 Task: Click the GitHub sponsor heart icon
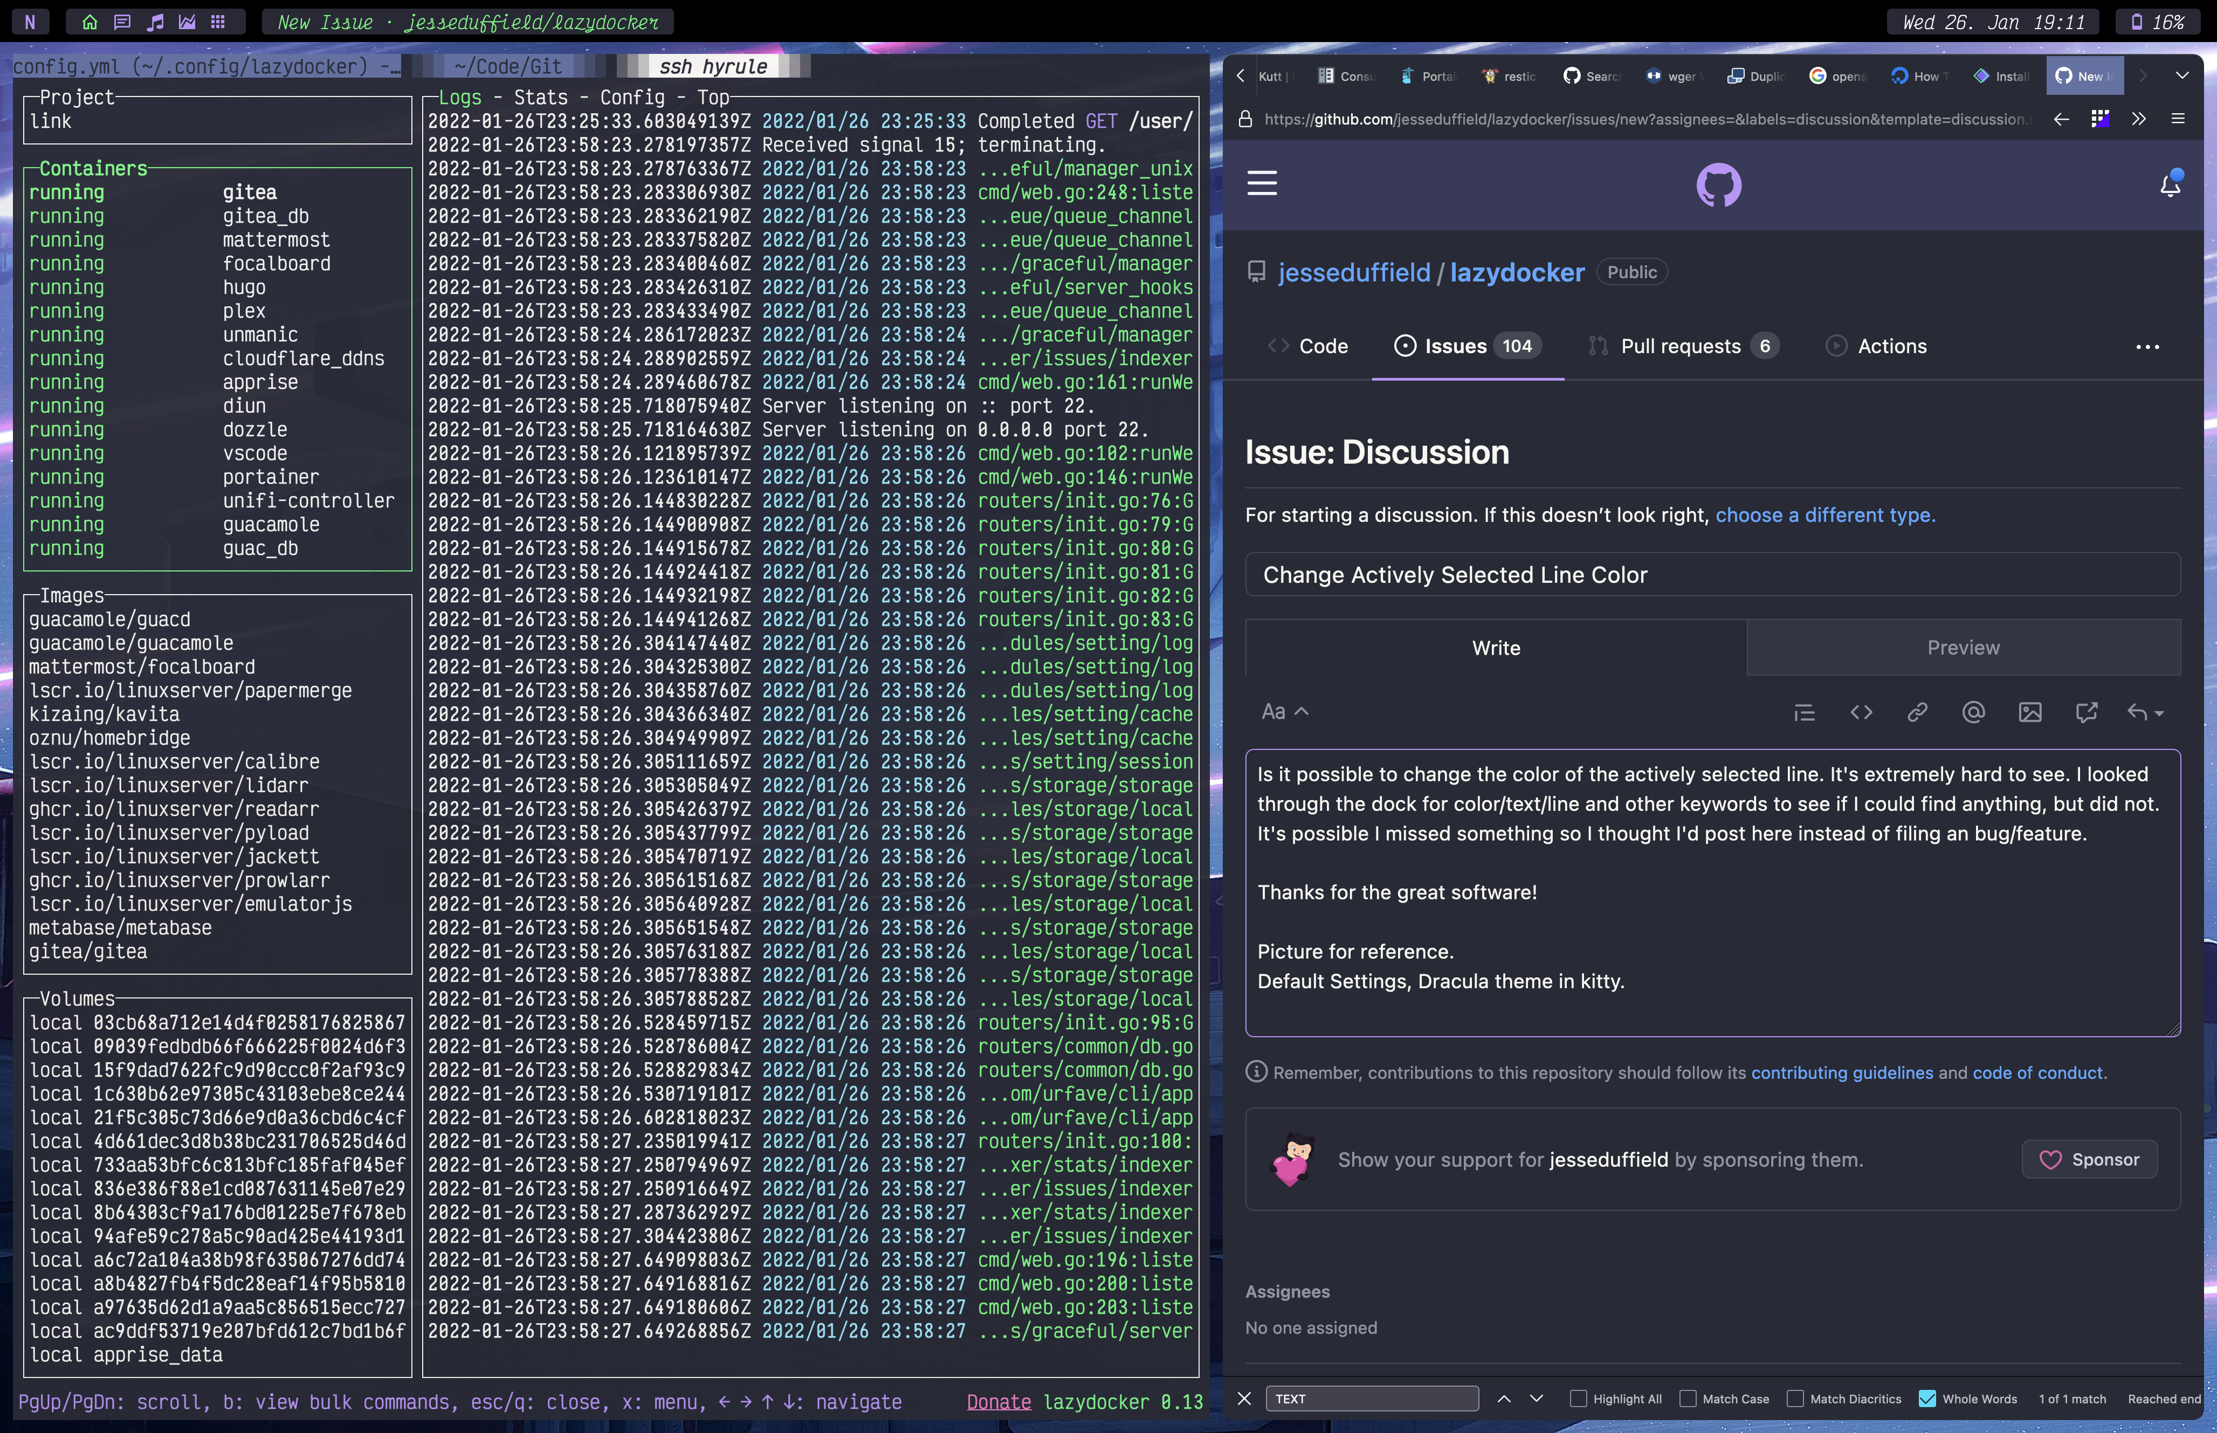pyautogui.click(x=2049, y=1159)
